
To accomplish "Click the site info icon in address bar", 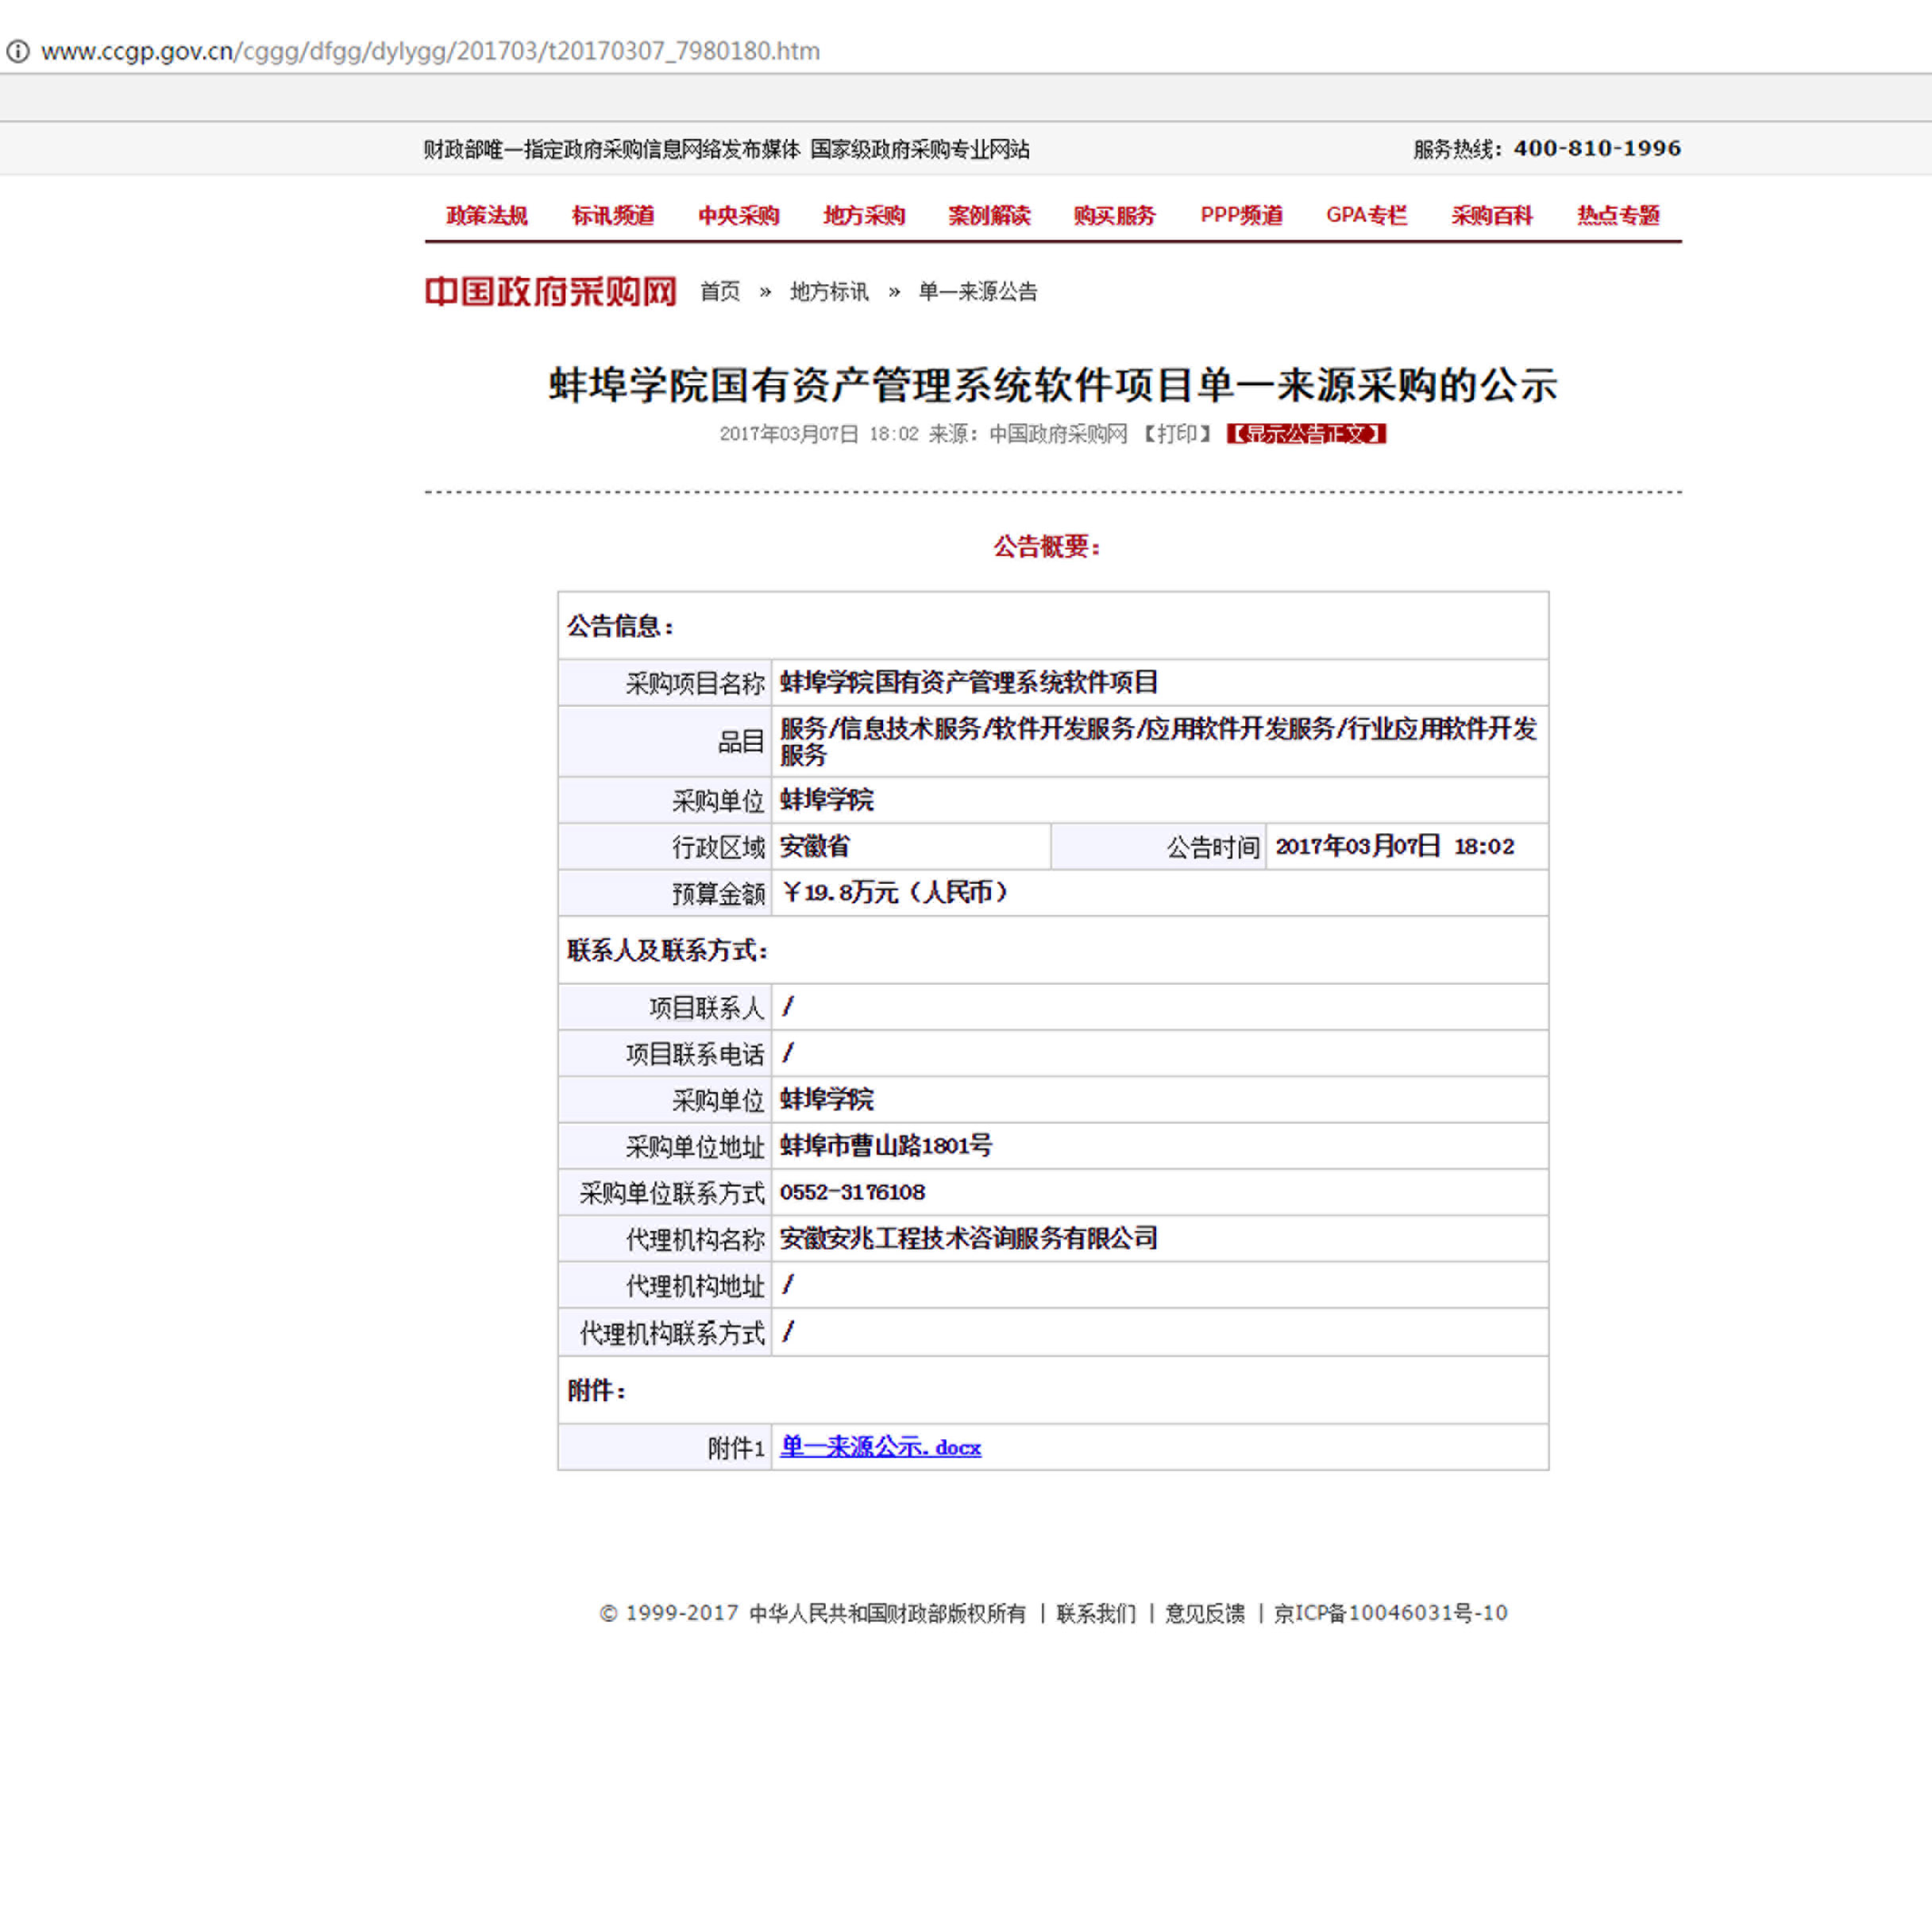I will tap(18, 51).
